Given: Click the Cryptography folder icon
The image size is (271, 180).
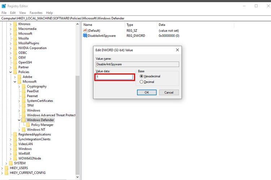Looking at the screenshot, I should coord(24,86).
